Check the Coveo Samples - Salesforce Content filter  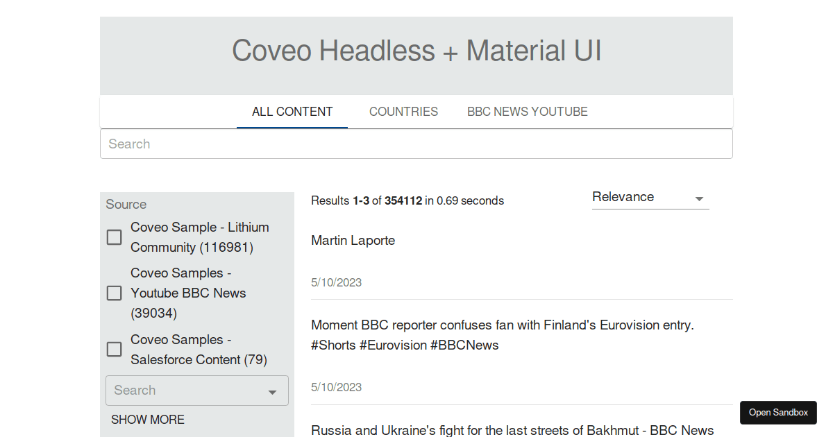[x=114, y=349]
